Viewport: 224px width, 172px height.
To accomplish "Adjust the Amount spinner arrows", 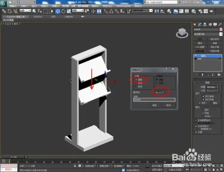I will (x=217, y=87).
